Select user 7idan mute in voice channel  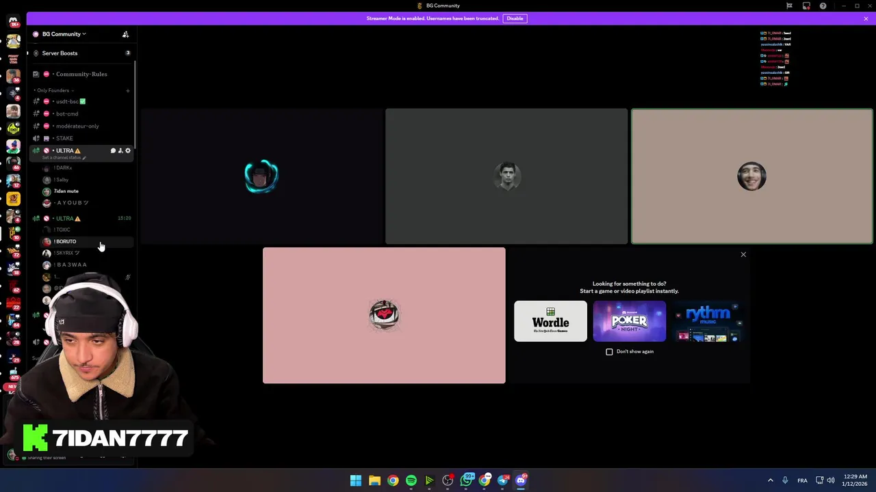click(x=66, y=191)
